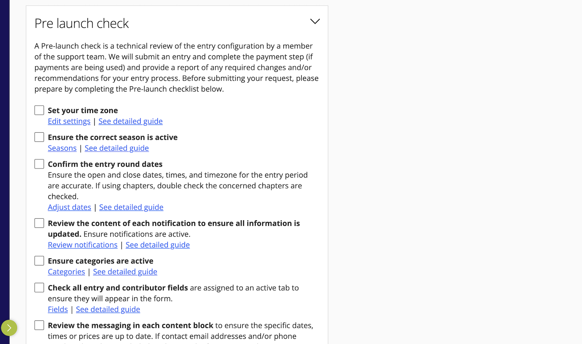Image resolution: width=582 pixels, height=344 pixels.
Task: Check Confirm the entry round dates
Action: tap(39, 164)
